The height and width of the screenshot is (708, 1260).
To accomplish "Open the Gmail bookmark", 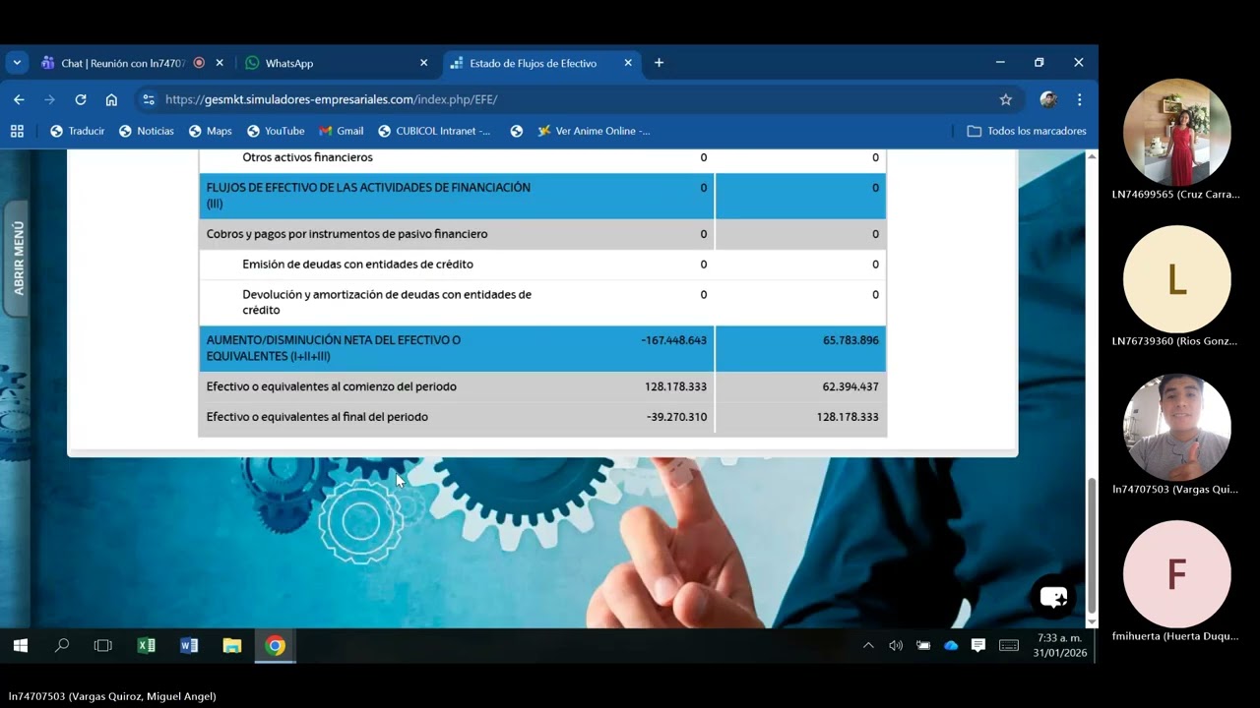I will coord(341,131).
